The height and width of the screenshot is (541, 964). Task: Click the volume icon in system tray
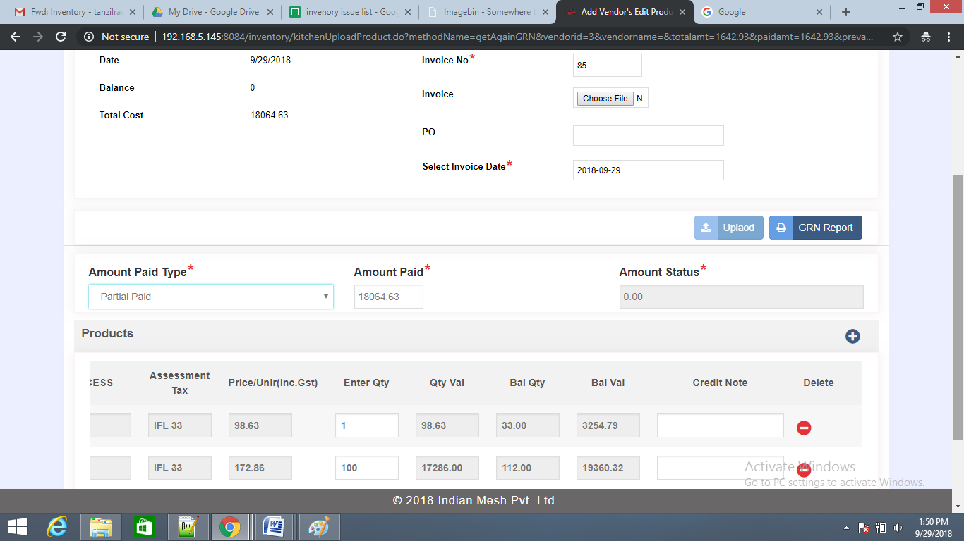898,527
